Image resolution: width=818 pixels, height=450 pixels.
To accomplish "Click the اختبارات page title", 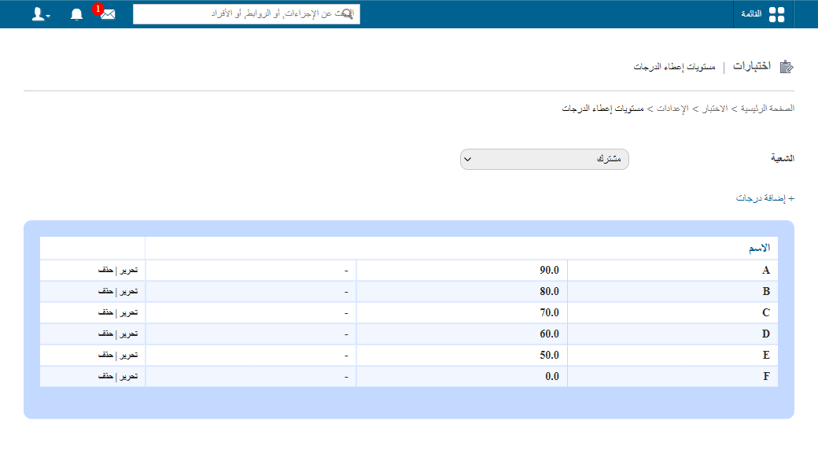I will point(752,66).
